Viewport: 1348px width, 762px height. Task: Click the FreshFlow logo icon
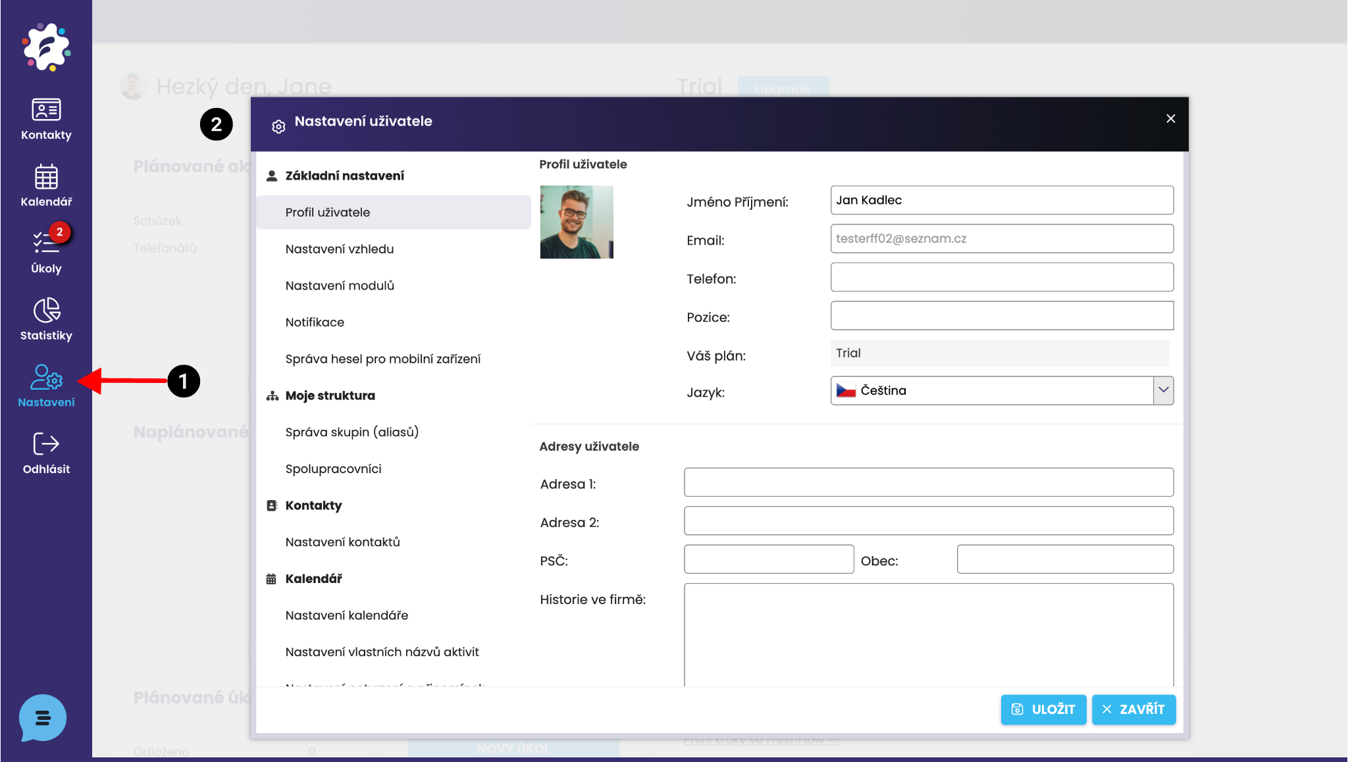click(46, 47)
